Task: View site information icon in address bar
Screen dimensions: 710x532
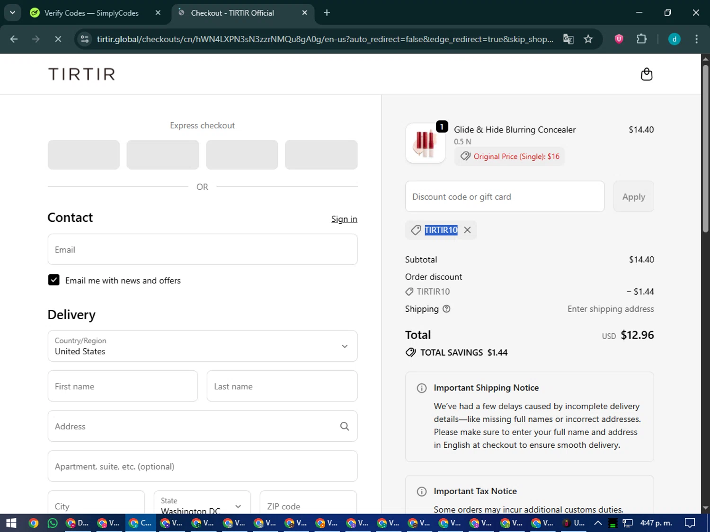Action: (x=85, y=39)
